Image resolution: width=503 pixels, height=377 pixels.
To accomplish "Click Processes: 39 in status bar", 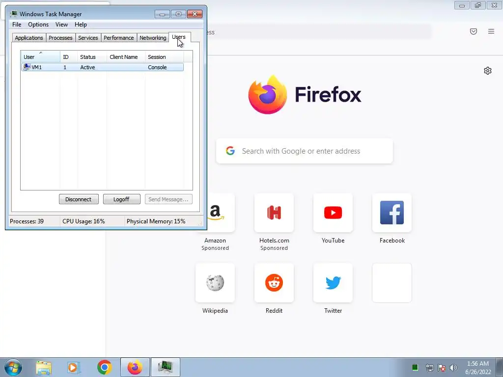I will click(27, 221).
